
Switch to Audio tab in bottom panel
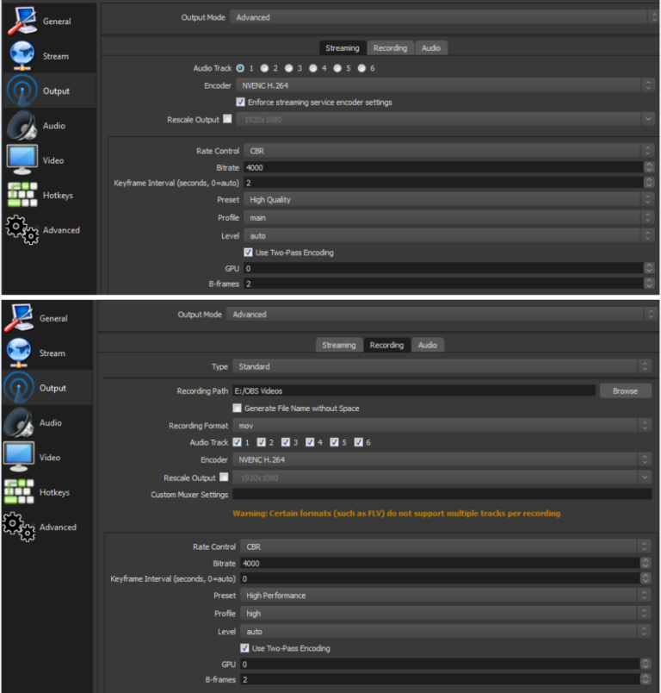(428, 345)
